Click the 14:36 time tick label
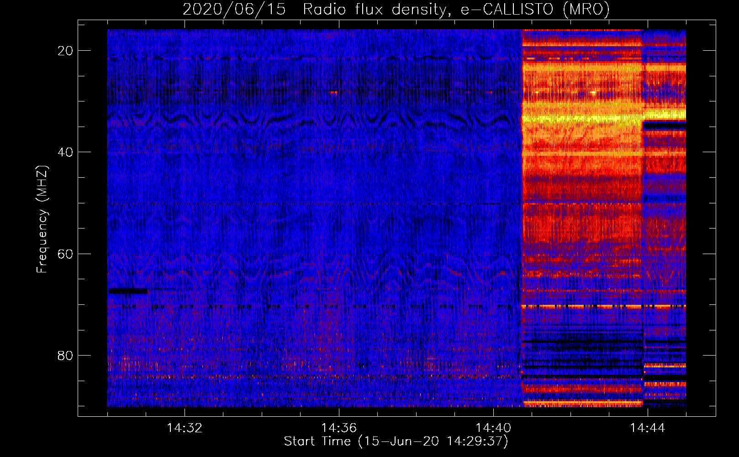Viewport: 739px width, 457px height. click(x=339, y=428)
